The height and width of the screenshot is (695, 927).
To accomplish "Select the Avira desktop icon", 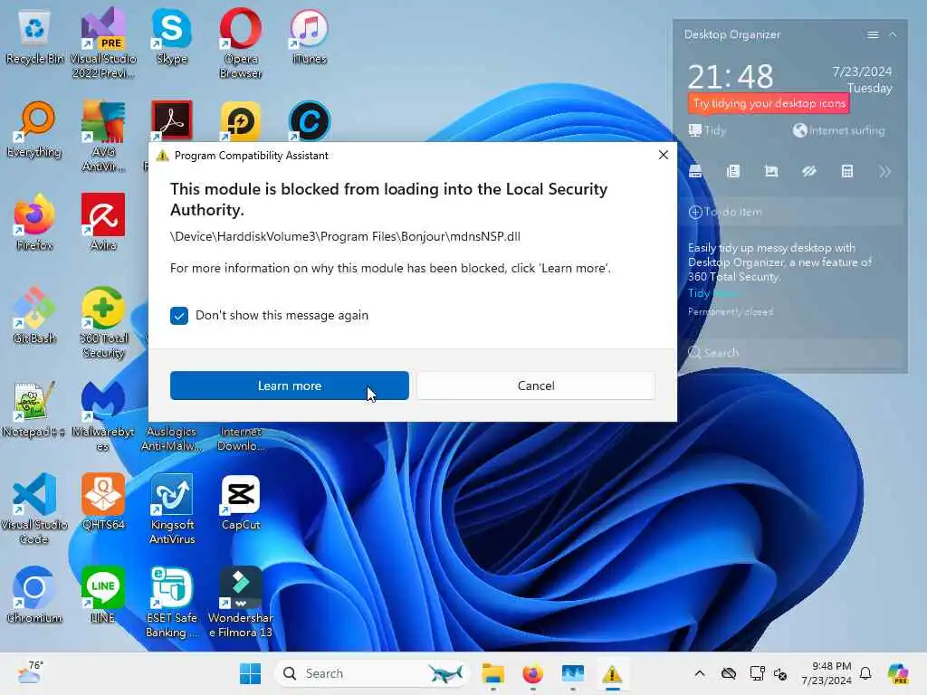I will pyautogui.click(x=103, y=224).
